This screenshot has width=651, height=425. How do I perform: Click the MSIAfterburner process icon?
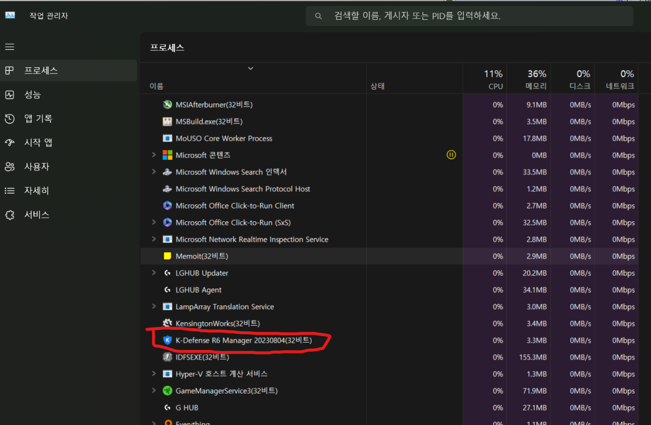click(x=167, y=105)
